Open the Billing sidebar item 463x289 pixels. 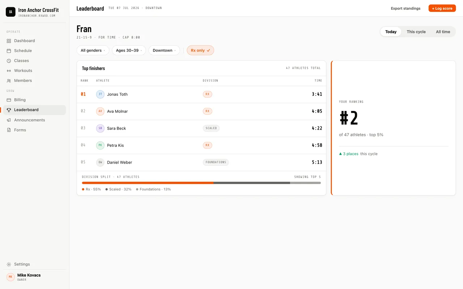35,100
